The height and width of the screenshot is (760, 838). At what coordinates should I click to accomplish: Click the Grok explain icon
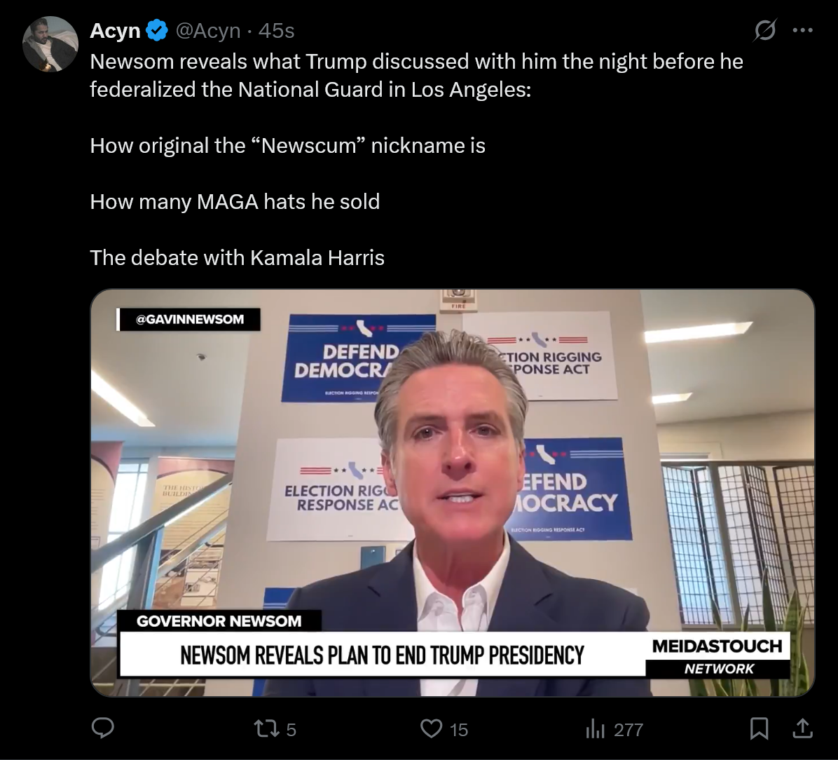point(765,30)
